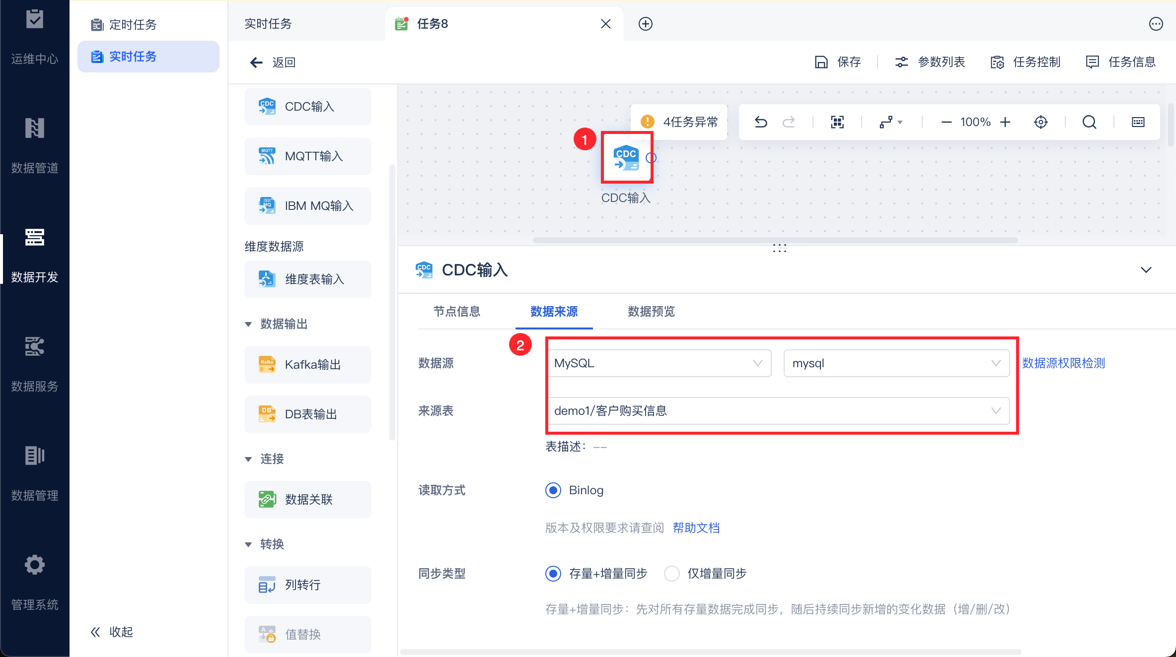The height and width of the screenshot is (657, 1176).
Task: Open the 帮助文档 link
Action: [x=696, y=528]
